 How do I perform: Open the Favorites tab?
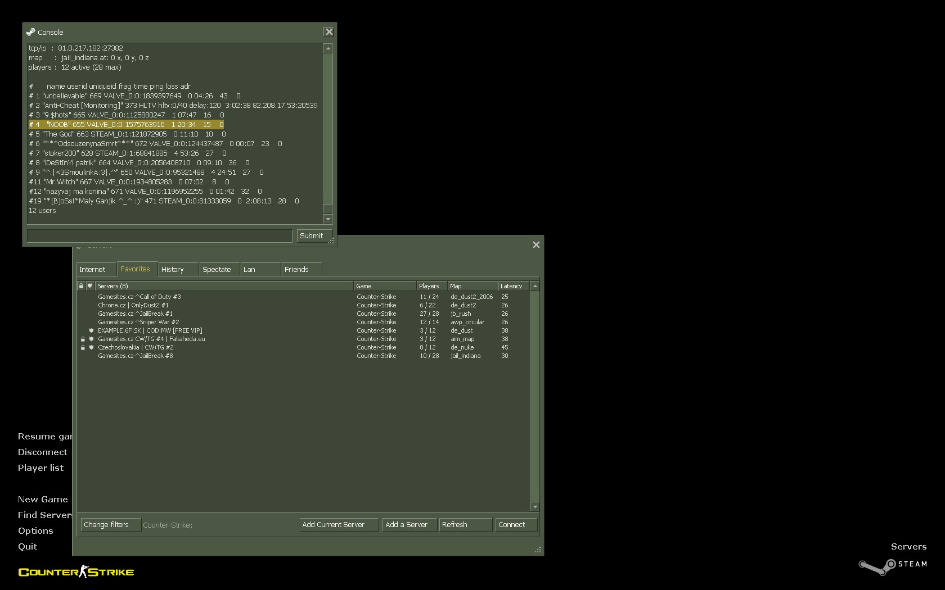point(137,269)
